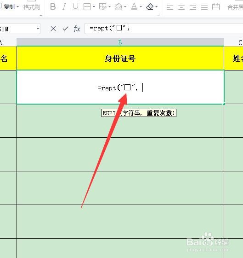Select column C header

click(x=234, y=42)
